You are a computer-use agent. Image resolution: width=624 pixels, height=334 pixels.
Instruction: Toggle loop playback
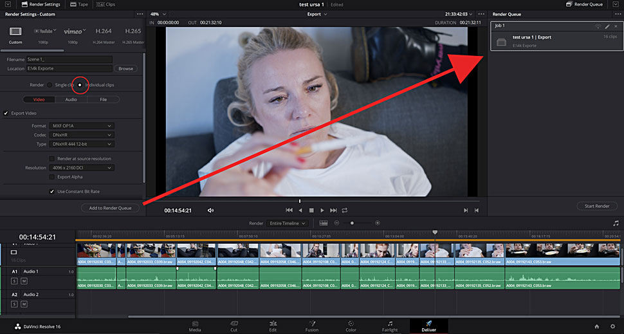pyautogui.click(x=345, y=210)
